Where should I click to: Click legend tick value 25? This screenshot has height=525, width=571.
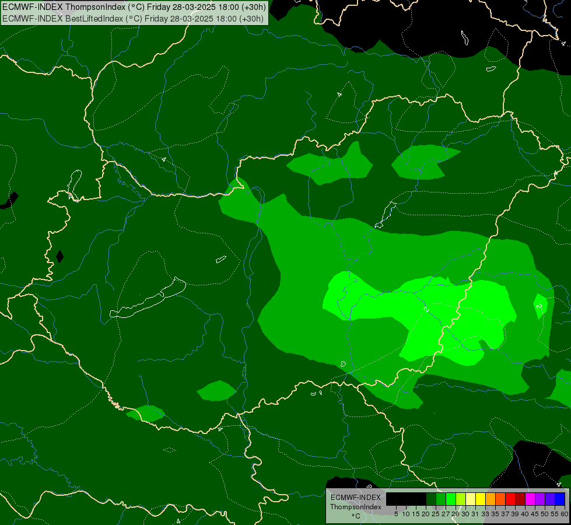point(436,514)
